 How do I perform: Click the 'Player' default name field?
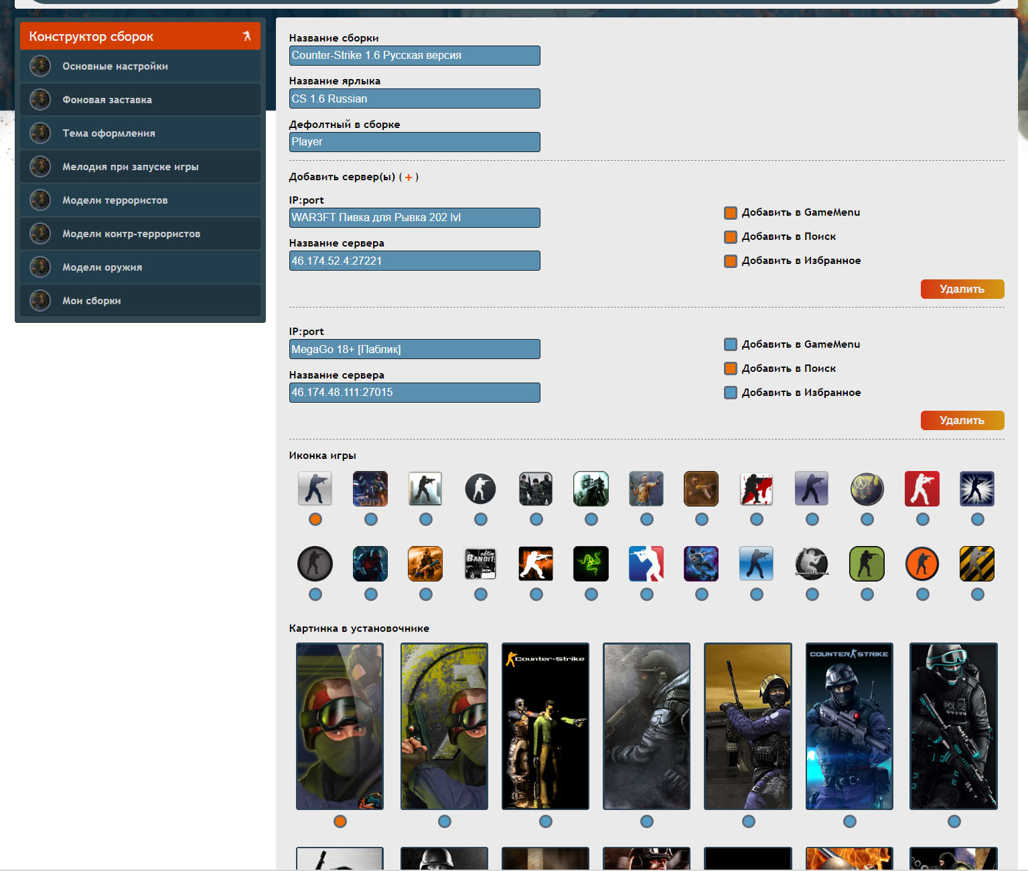point(415,142)
